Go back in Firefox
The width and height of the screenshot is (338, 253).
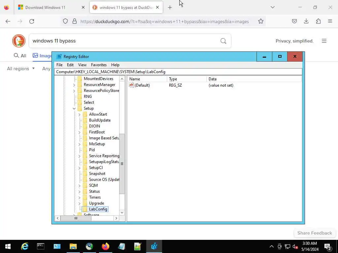[x=8, y=21]
